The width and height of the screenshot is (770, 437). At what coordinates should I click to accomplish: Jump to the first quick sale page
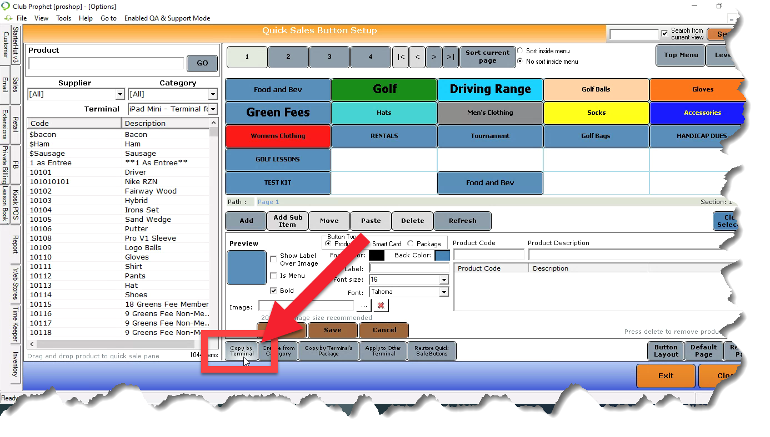(401, 57)
